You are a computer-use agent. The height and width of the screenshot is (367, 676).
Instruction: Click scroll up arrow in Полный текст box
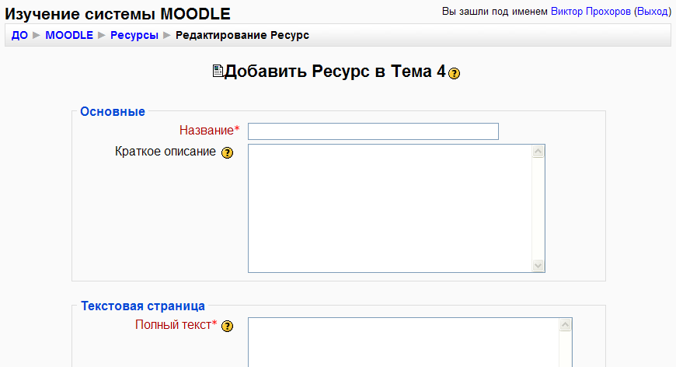coord(565,325)
